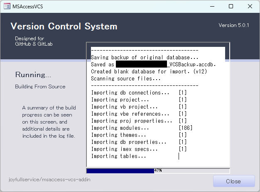This screenshot has height=192, width=260.
Task: Click the [186] modules count
Action: pyautogui.click(x=186, y=128)
